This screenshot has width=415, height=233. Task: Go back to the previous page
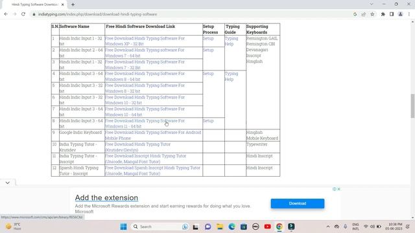(6, 14)
